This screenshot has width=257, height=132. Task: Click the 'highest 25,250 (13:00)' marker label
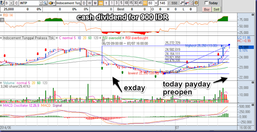201,46
